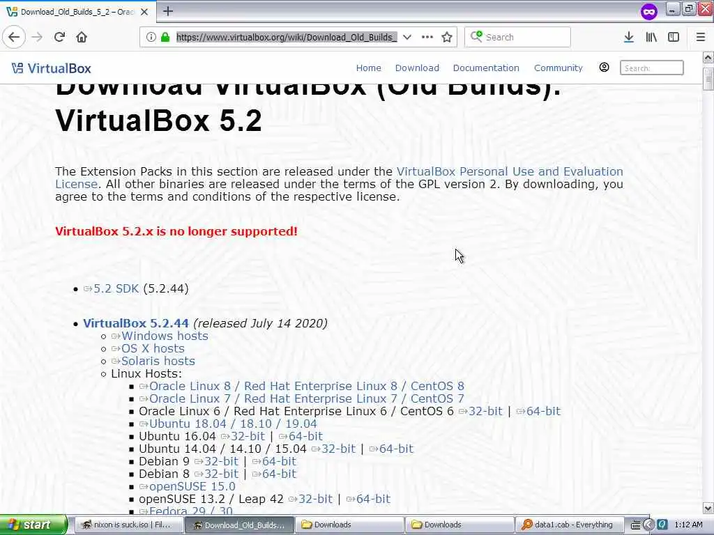
Task: Toggle the sidebar icon in toolbar
Action: click(674, 38)
